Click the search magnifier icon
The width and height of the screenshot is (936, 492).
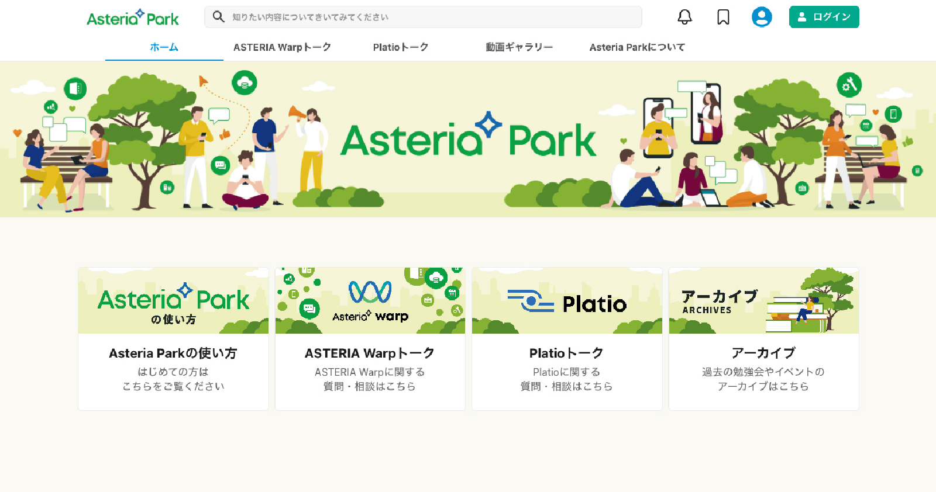click(x=218, y=17)
